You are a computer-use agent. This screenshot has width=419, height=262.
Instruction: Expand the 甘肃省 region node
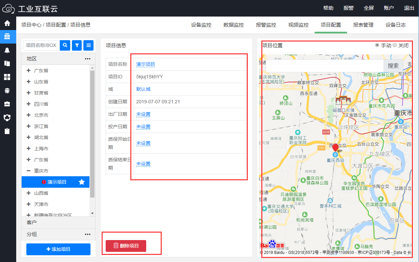click(29, 93)
